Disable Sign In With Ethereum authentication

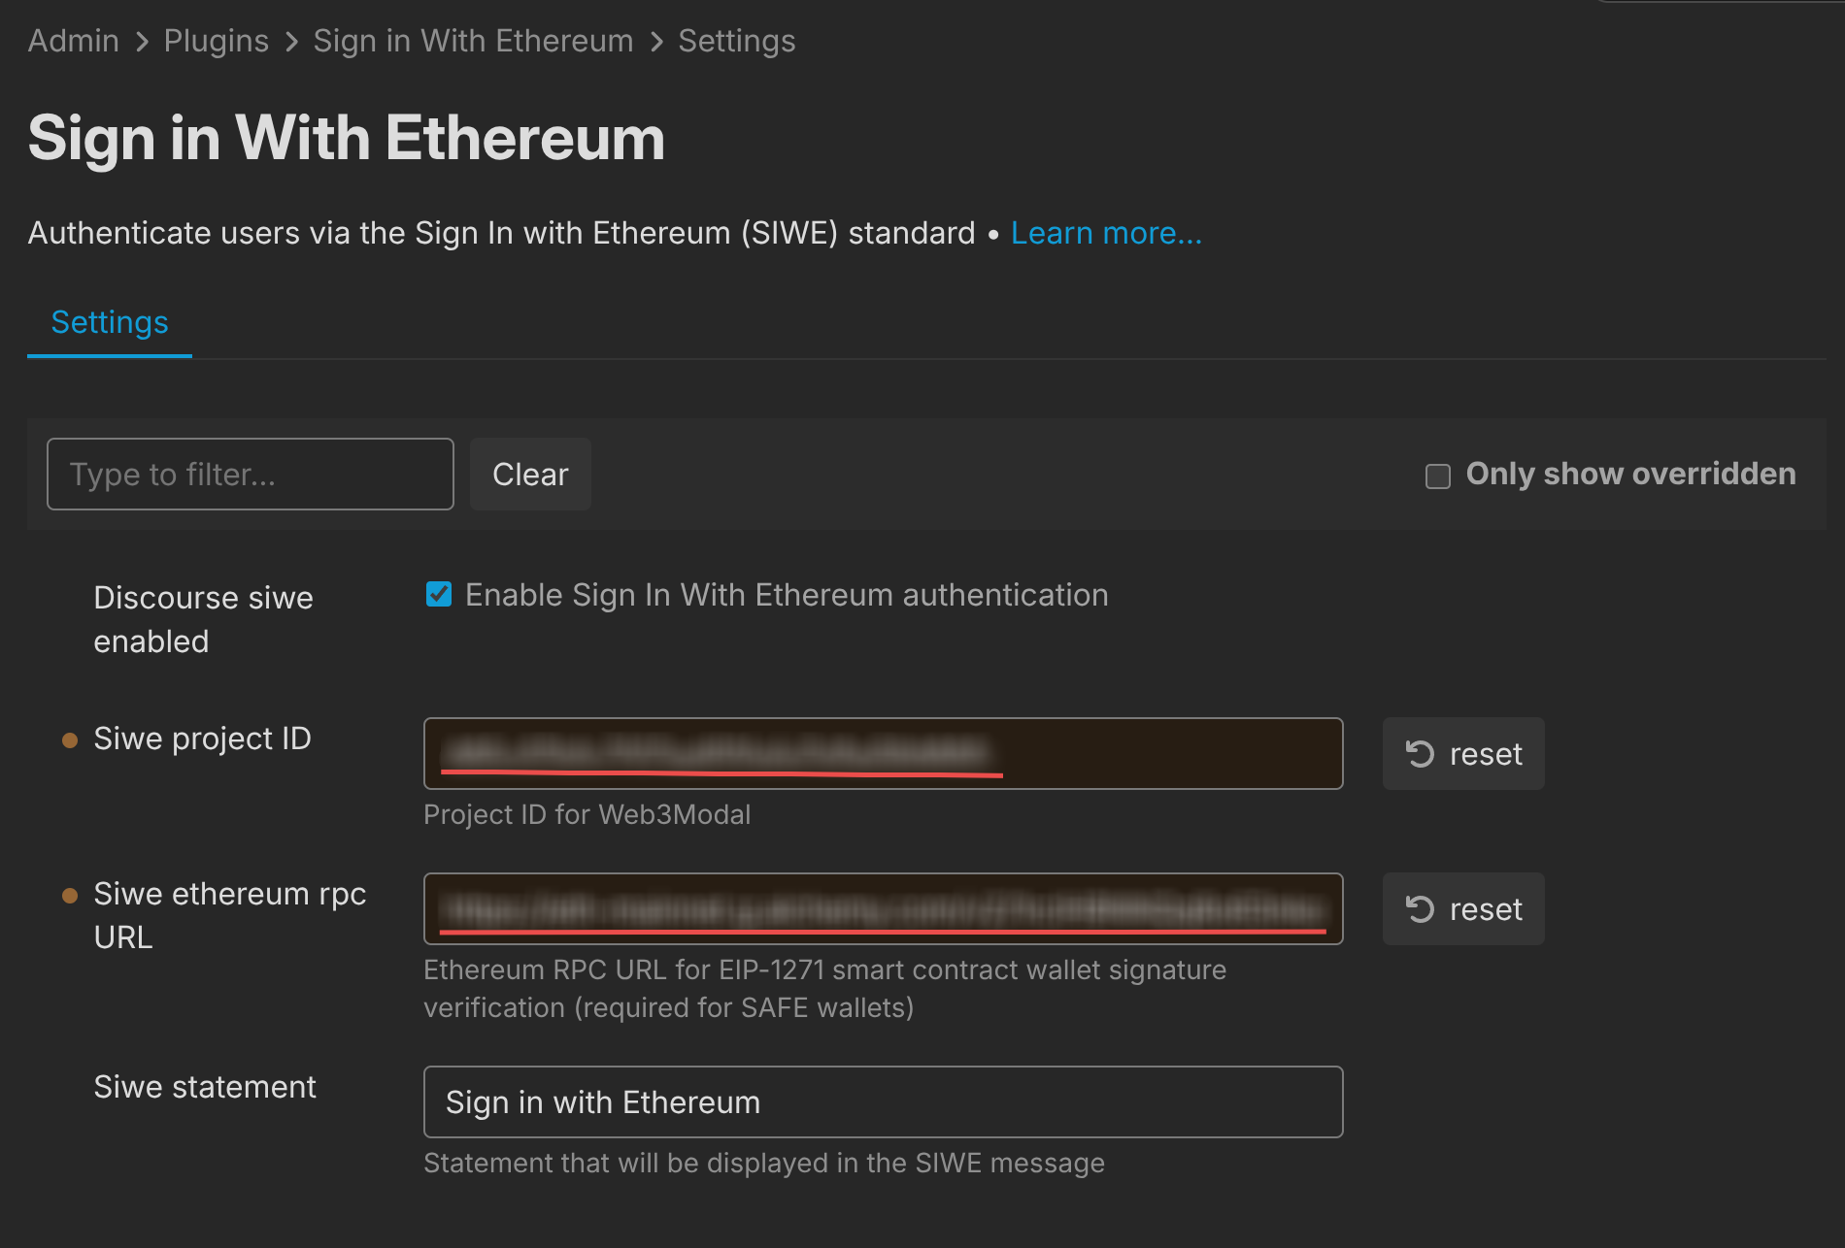(439, 595)
